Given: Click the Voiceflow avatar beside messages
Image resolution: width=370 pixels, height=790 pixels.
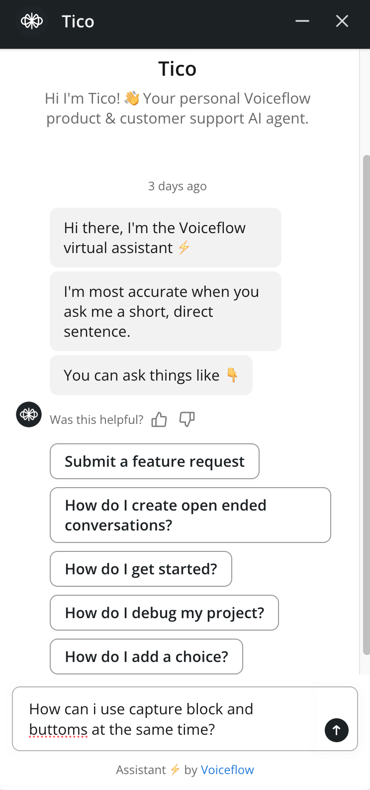Looking at the screenshot, I should click(x=29, y=414).
